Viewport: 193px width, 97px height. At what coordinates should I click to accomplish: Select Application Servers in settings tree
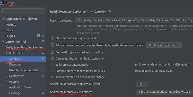21,87
